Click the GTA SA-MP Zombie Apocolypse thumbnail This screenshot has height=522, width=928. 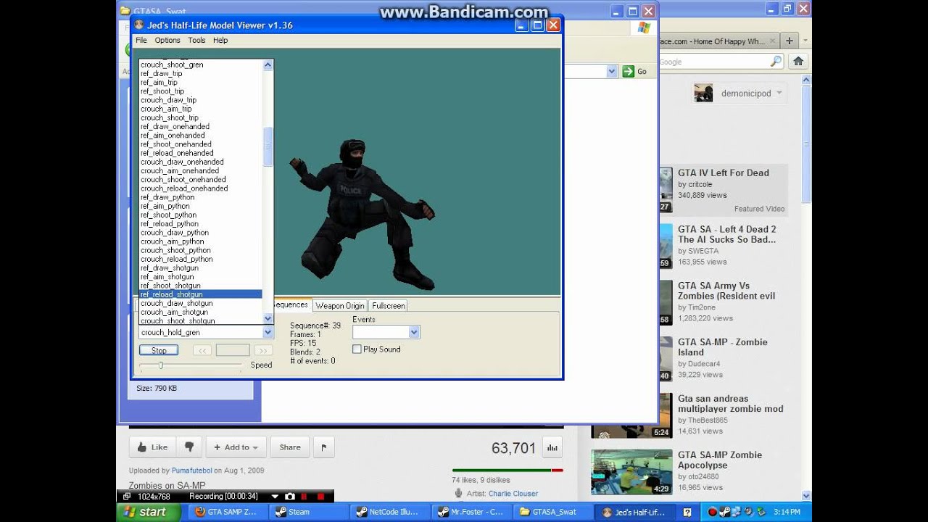[631, 472]
